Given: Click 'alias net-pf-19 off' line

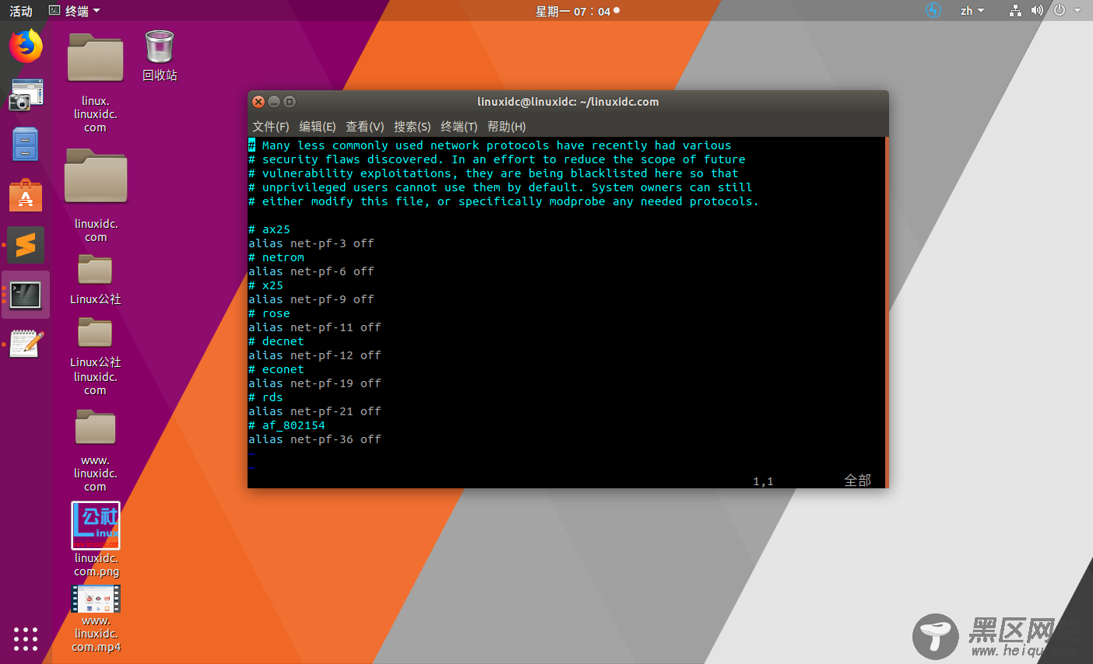Looking at the screenshot, I should point(315,383).
